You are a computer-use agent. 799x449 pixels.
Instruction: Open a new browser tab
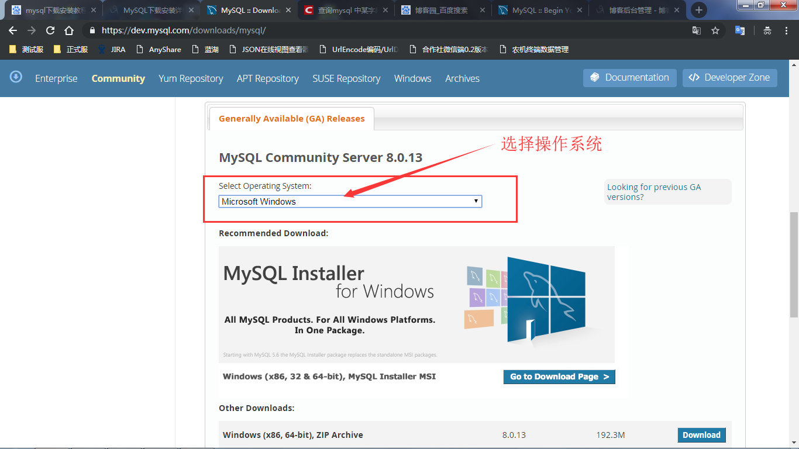[698, 10]
